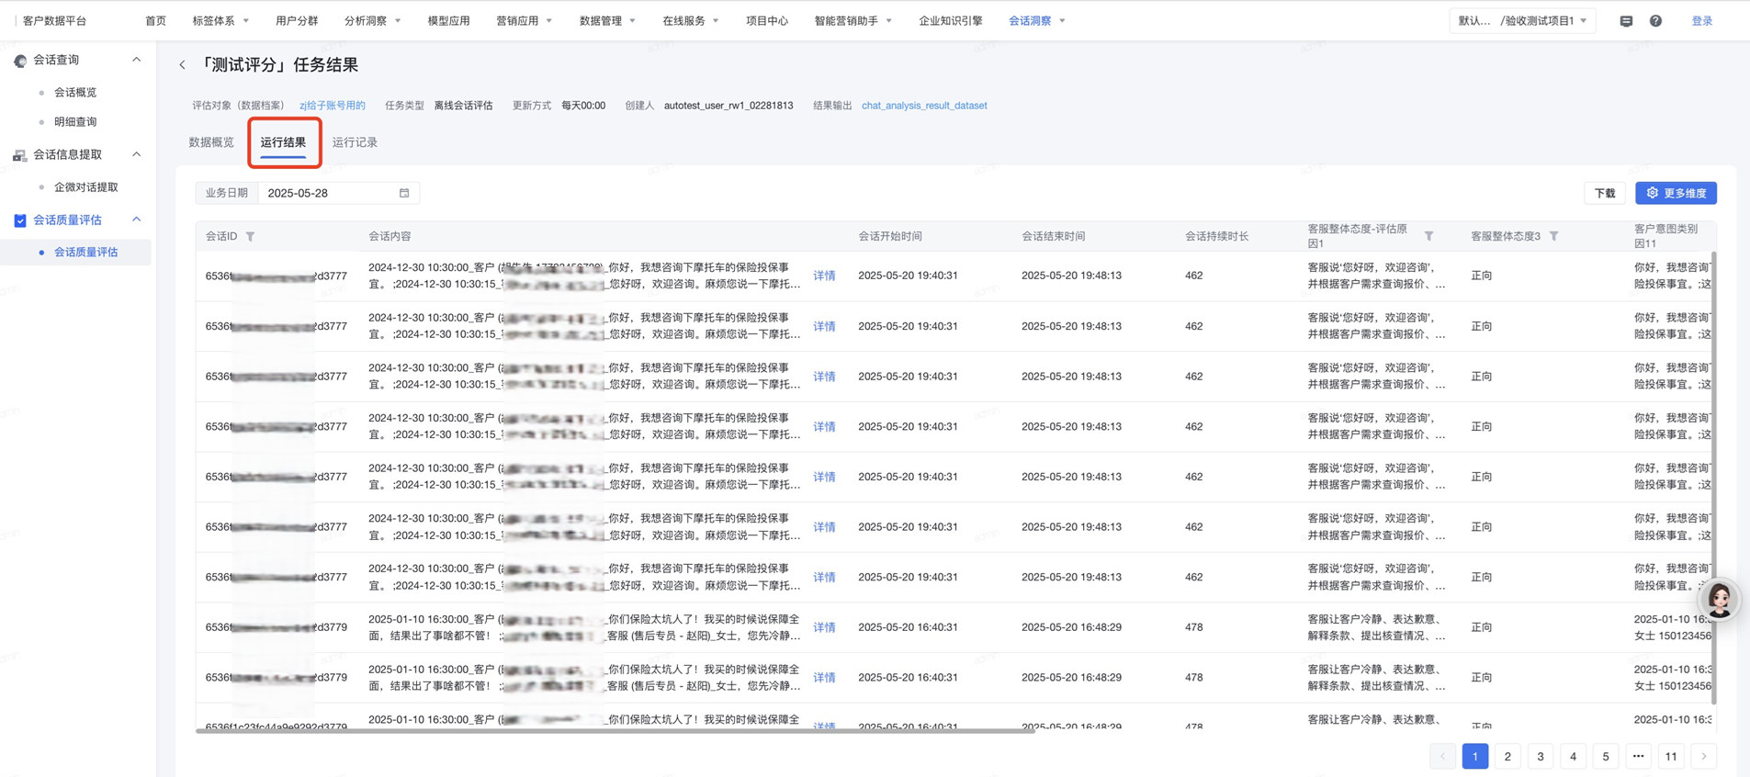Switch to the 数据概览 tab
Image resolution: width=1750 pixels, height=777 pixels.
click(x=211, y=142)
